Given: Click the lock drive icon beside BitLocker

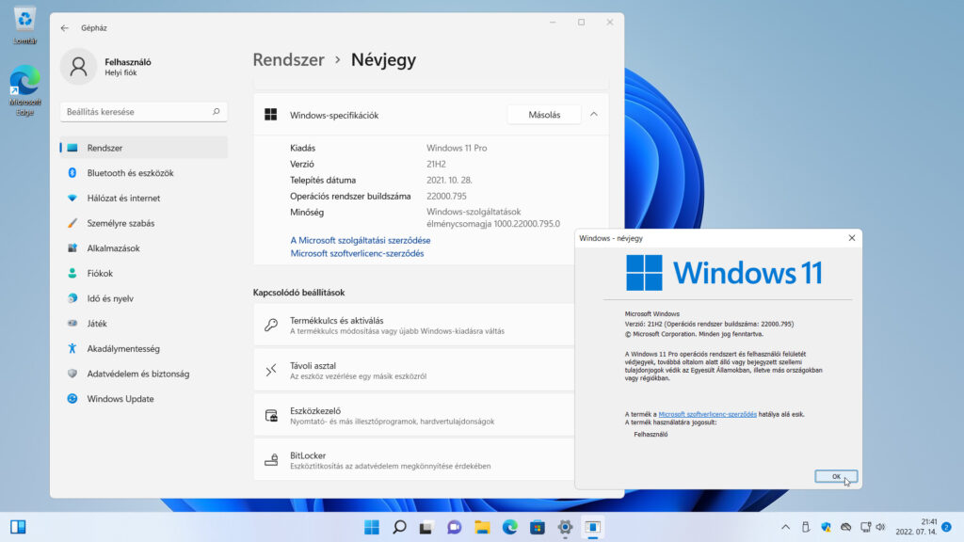Looking at the screenshot, I should [271, 460].
